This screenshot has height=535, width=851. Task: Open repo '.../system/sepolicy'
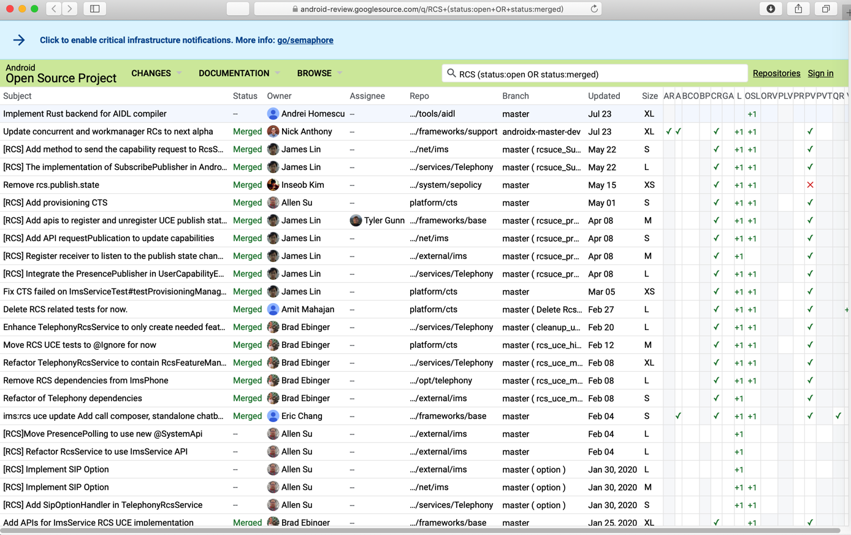coord(446,185)
